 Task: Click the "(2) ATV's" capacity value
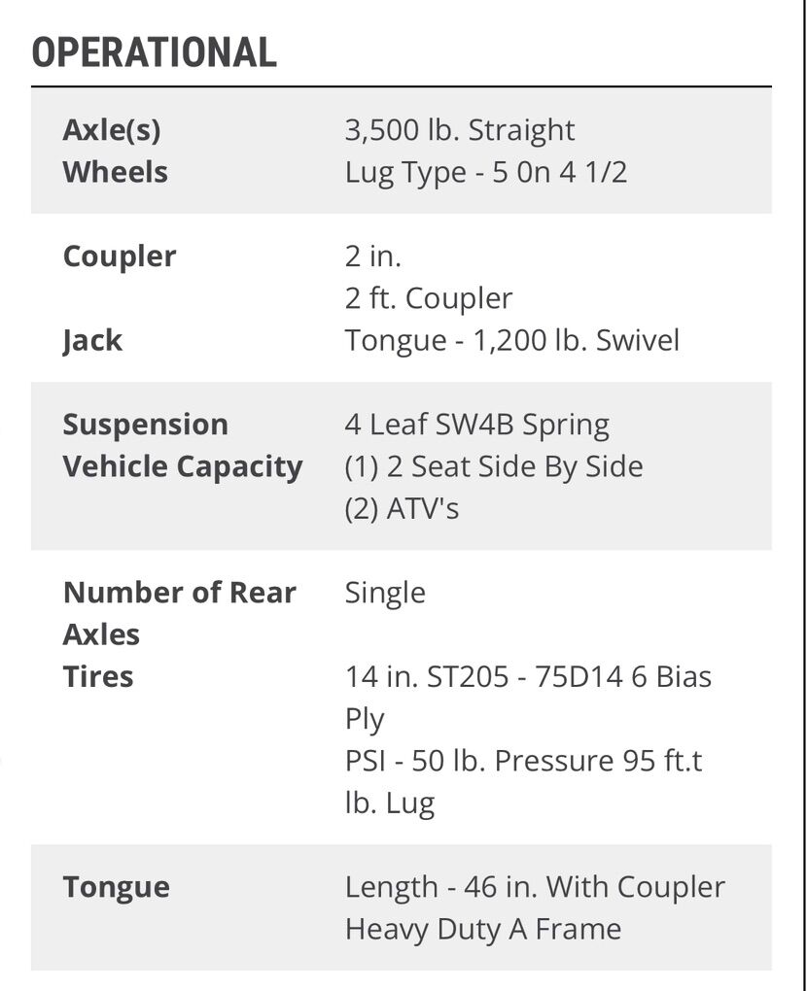401,508
